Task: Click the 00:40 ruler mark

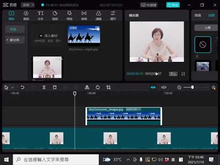Action: 92,93
